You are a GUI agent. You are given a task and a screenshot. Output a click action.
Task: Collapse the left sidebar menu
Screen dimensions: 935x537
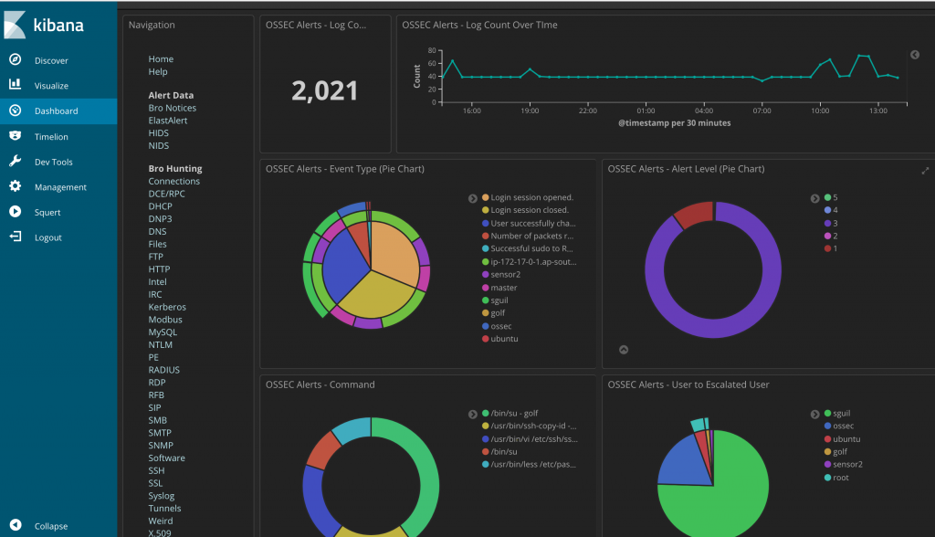click(15, 526)
